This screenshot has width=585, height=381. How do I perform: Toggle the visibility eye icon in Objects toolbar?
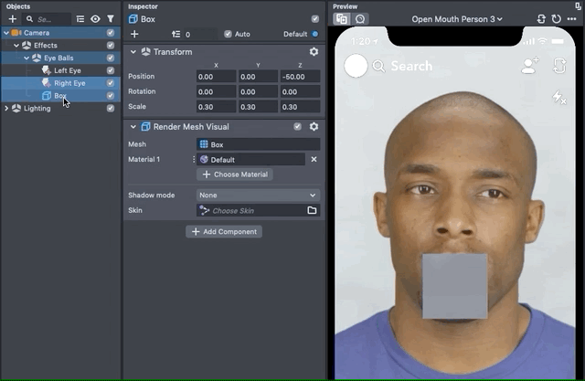pos(95,18)
